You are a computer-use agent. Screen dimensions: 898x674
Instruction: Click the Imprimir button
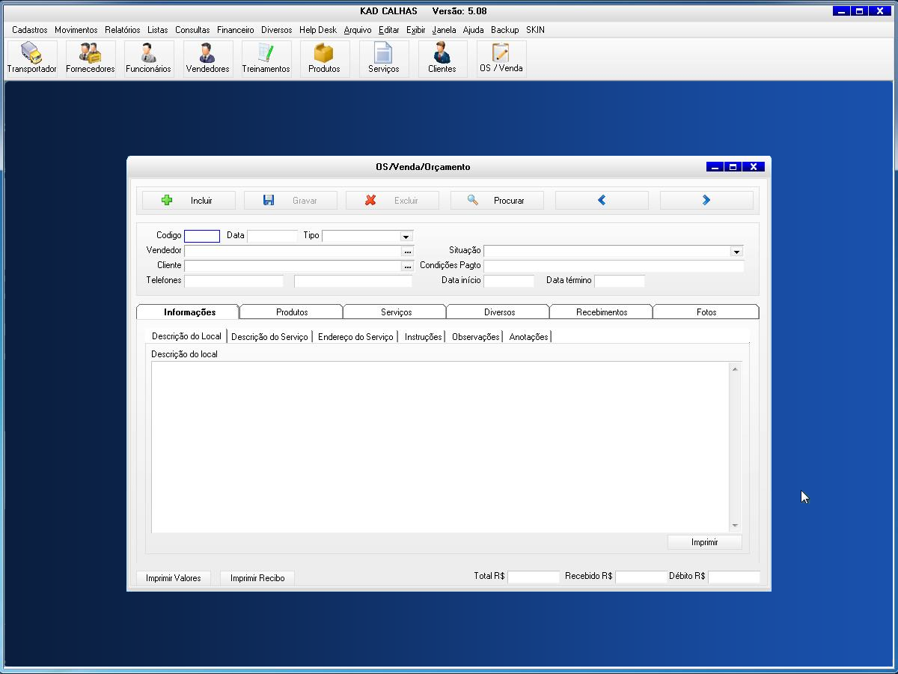click(705, 542)
